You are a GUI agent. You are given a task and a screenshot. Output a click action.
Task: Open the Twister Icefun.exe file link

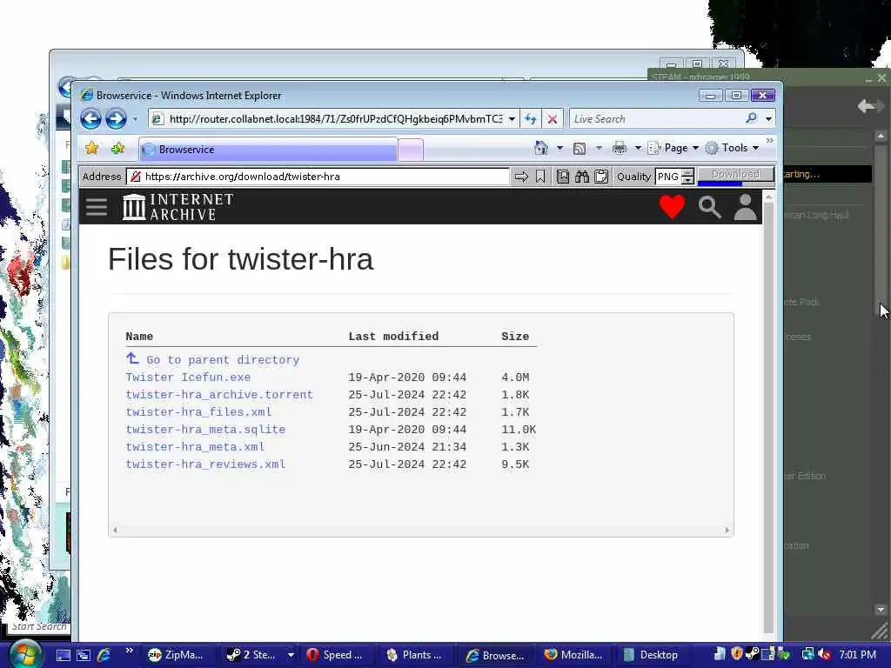coord(188,377)
